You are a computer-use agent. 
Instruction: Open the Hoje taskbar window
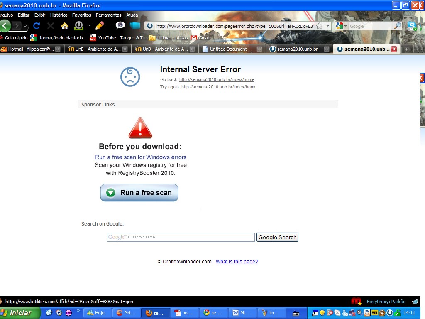point(97,313)
